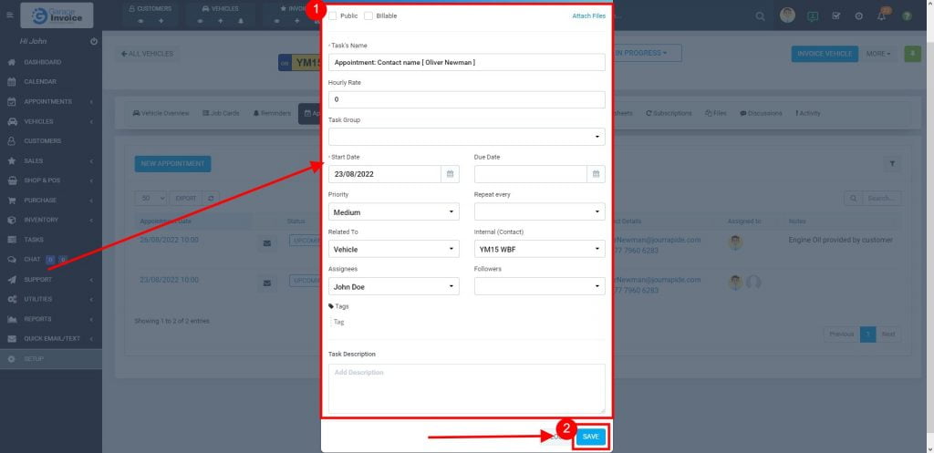Expand the Vehicles sidebar item
Screen dimensions: 934x453
51,121
